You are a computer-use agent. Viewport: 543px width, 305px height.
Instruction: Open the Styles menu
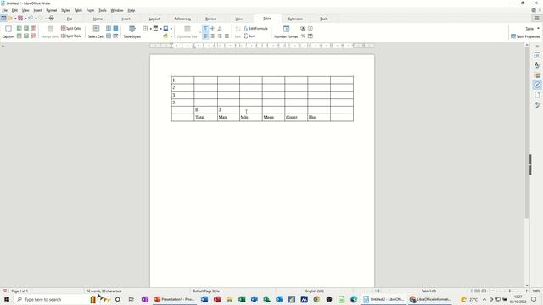click(x=65, y=10)
